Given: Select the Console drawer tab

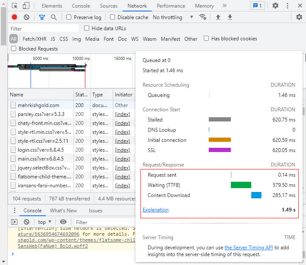Looking at the screenshot, I should 33,211.
